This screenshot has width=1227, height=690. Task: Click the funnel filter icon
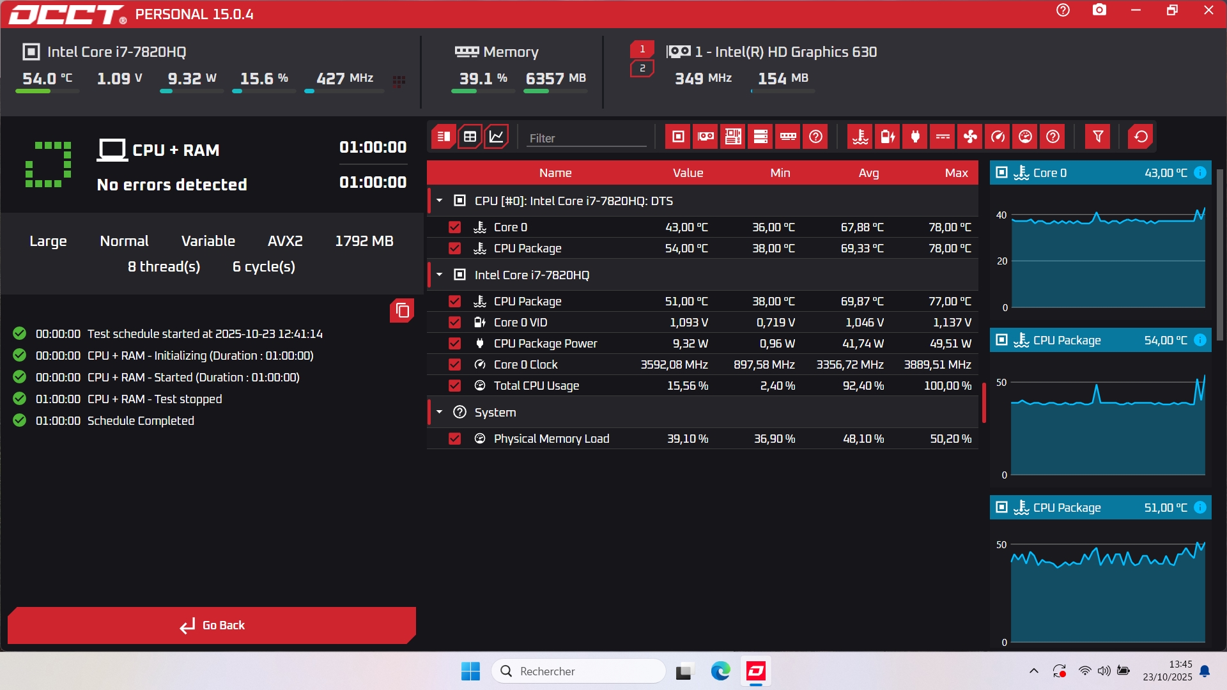[1097, 137]
